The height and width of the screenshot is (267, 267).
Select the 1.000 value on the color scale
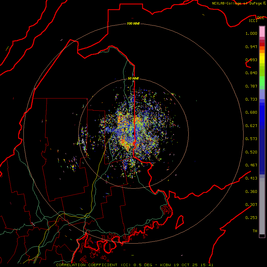(x=251, y=33)
